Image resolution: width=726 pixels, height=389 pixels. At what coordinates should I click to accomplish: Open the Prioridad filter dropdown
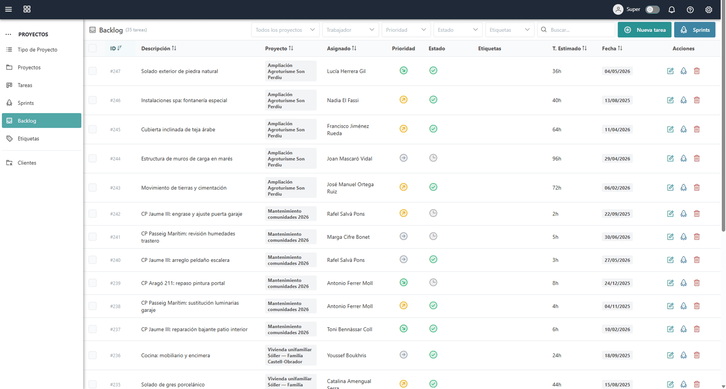(x=406, y=30)
